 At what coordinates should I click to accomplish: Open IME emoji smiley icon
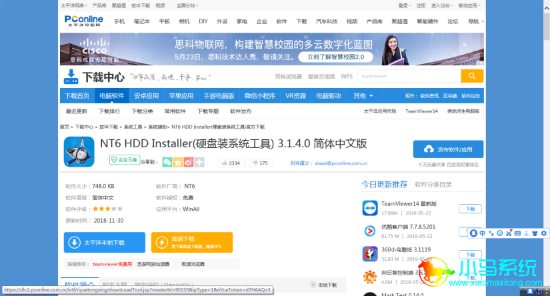click(500, 233)
